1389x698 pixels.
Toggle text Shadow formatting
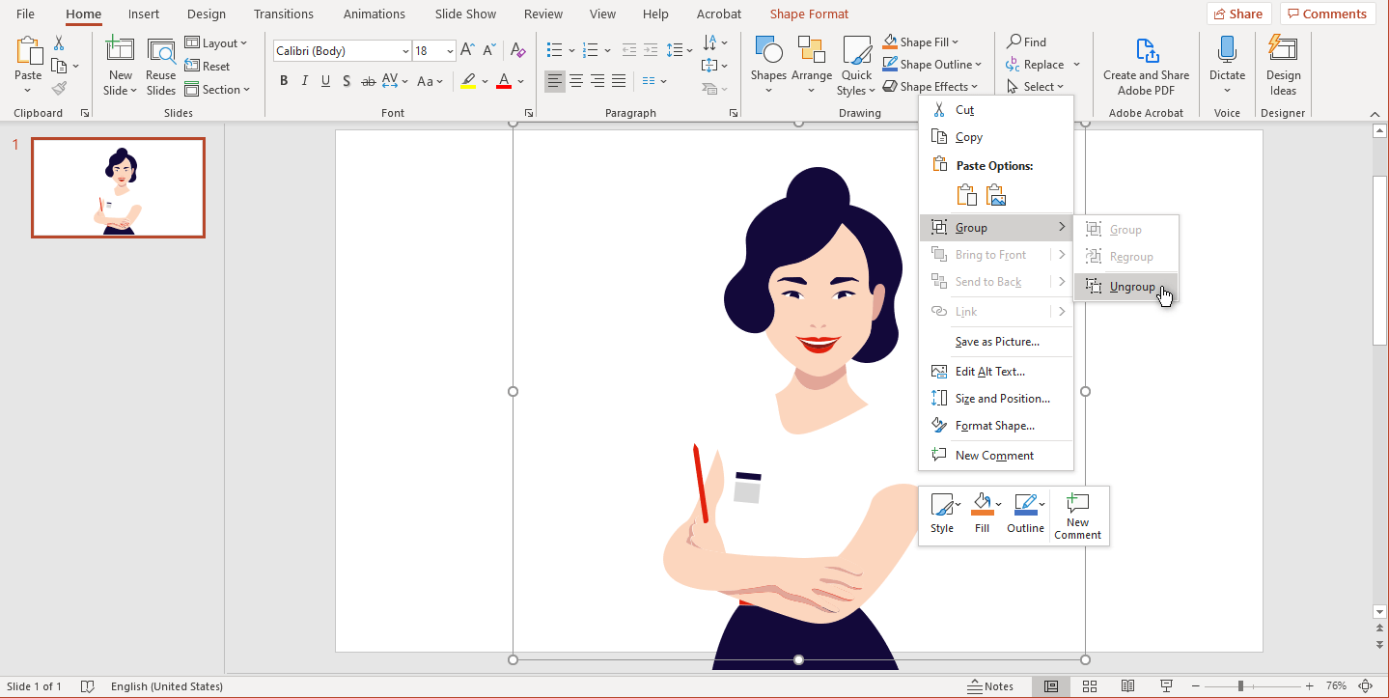coord(347,81)
